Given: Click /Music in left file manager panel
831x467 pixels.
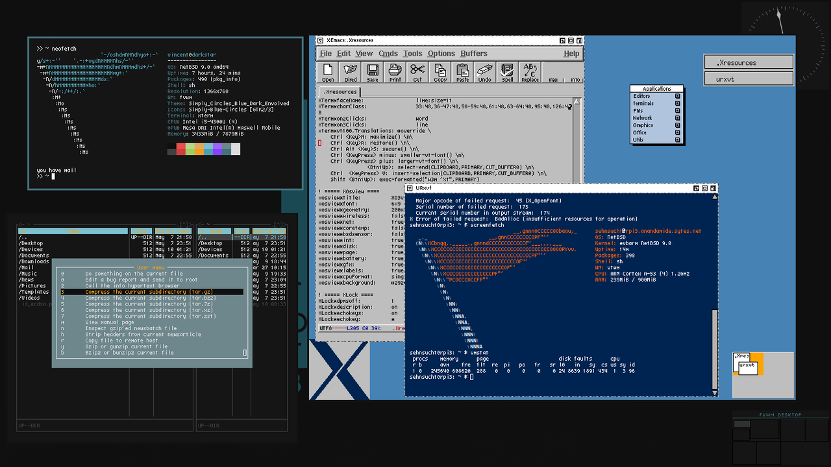Looking at the screenshot, I should [28, 274].
